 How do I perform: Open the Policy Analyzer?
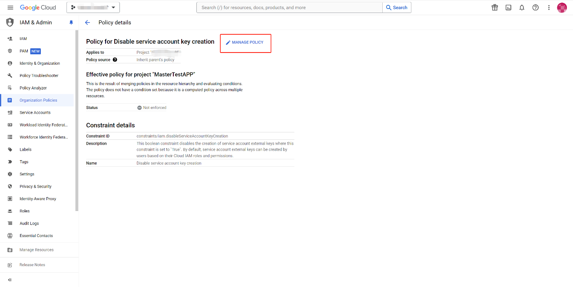point(33,87)
